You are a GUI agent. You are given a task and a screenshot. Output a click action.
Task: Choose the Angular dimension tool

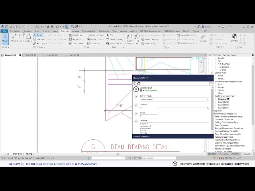[x=28, y=38]
